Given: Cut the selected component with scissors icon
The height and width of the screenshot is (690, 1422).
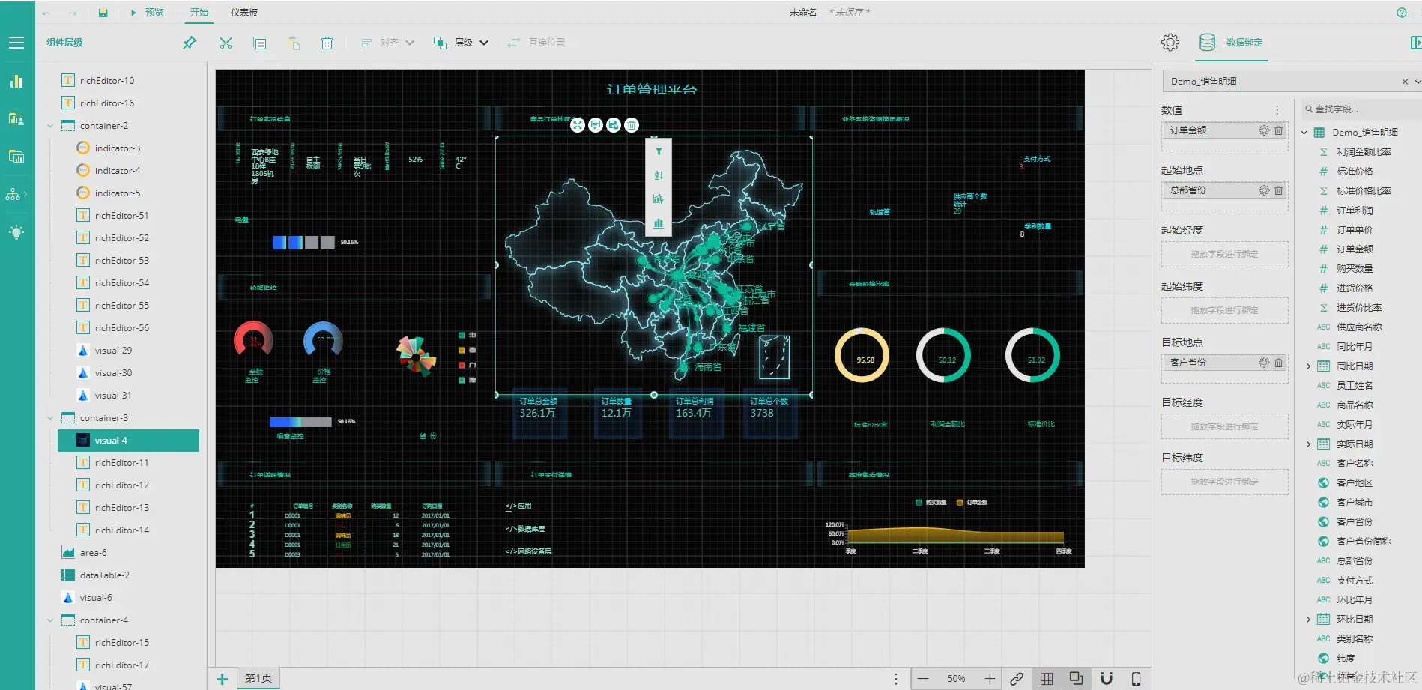Looking at the screenshot, I should point(226,43).
